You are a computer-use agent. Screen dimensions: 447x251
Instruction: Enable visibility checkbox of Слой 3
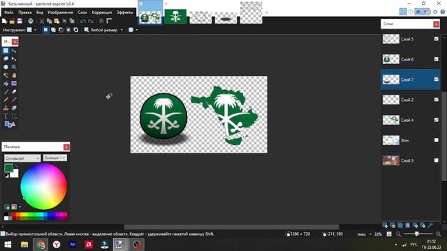(436, 160)
